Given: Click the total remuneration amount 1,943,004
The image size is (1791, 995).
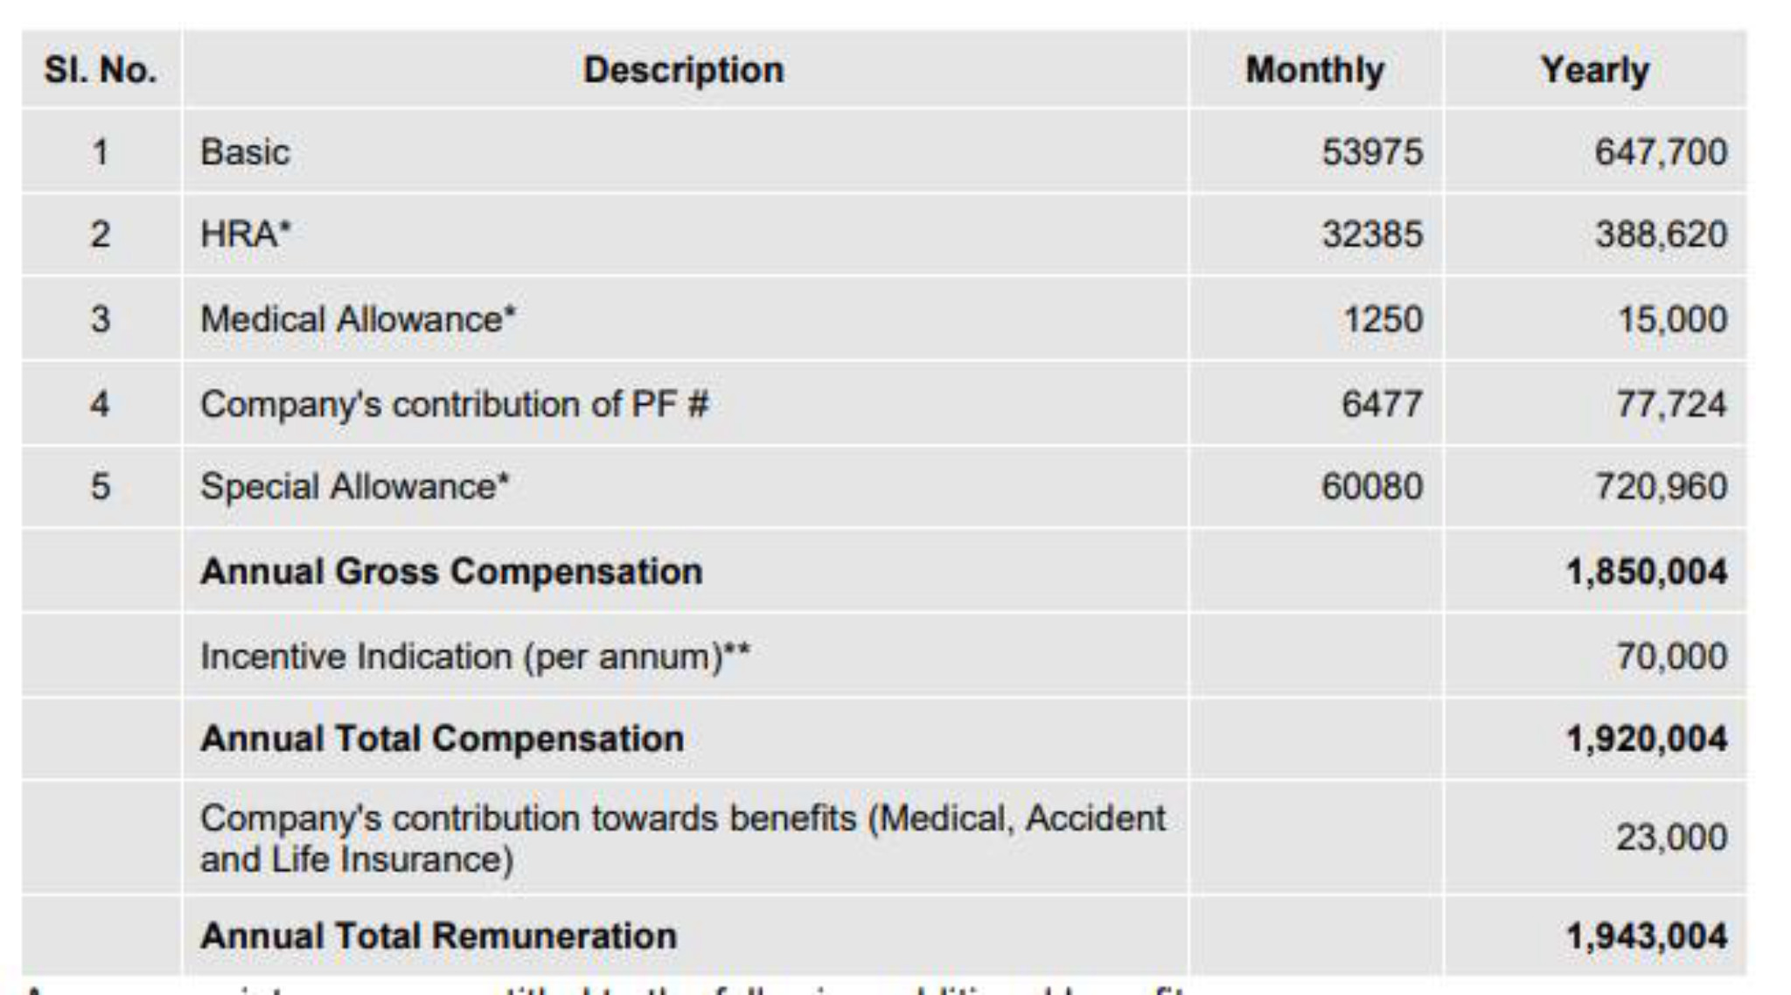Looking at the screenshot, I should coord(1647,936).
